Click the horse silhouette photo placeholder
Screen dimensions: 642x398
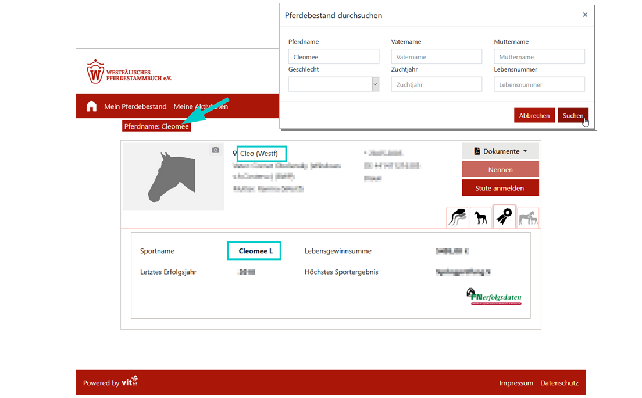pyautogui.click(x=173, y=176)
